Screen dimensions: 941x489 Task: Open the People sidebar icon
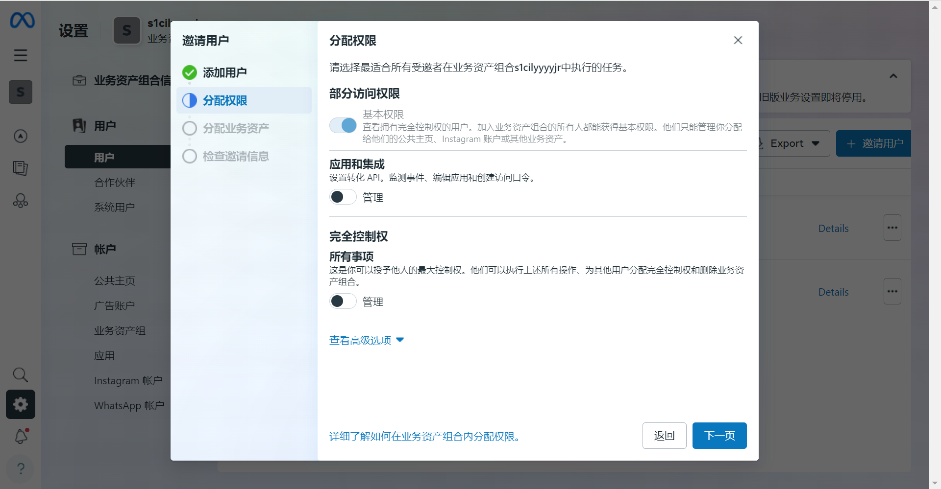coord(20,201)
